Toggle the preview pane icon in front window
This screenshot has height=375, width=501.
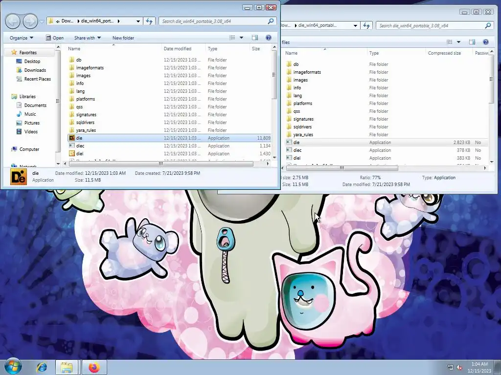tap(254, 38)
